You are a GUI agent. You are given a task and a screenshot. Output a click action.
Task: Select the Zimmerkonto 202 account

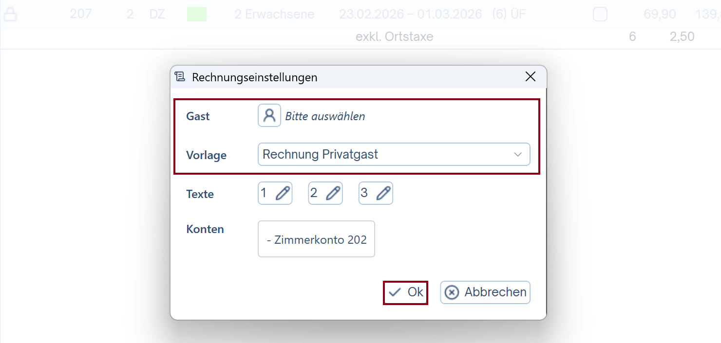(x=316, y=239)
